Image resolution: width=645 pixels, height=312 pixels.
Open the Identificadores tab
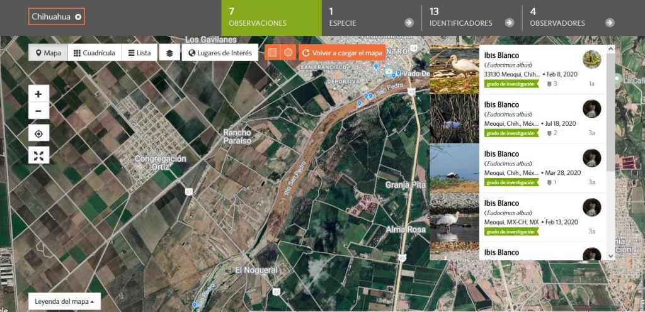click(x=471, y=18)
